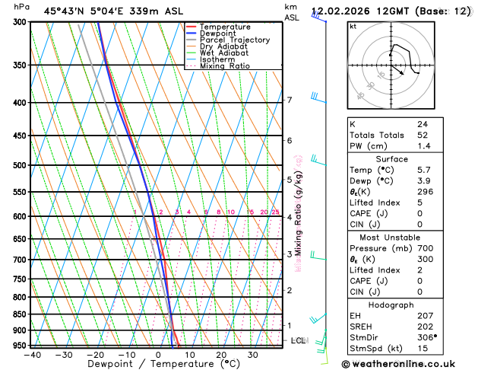The image size is (478, 370).
Task: Click the 500 hPa pressure axis label
Action: click(x=20, y=165)
